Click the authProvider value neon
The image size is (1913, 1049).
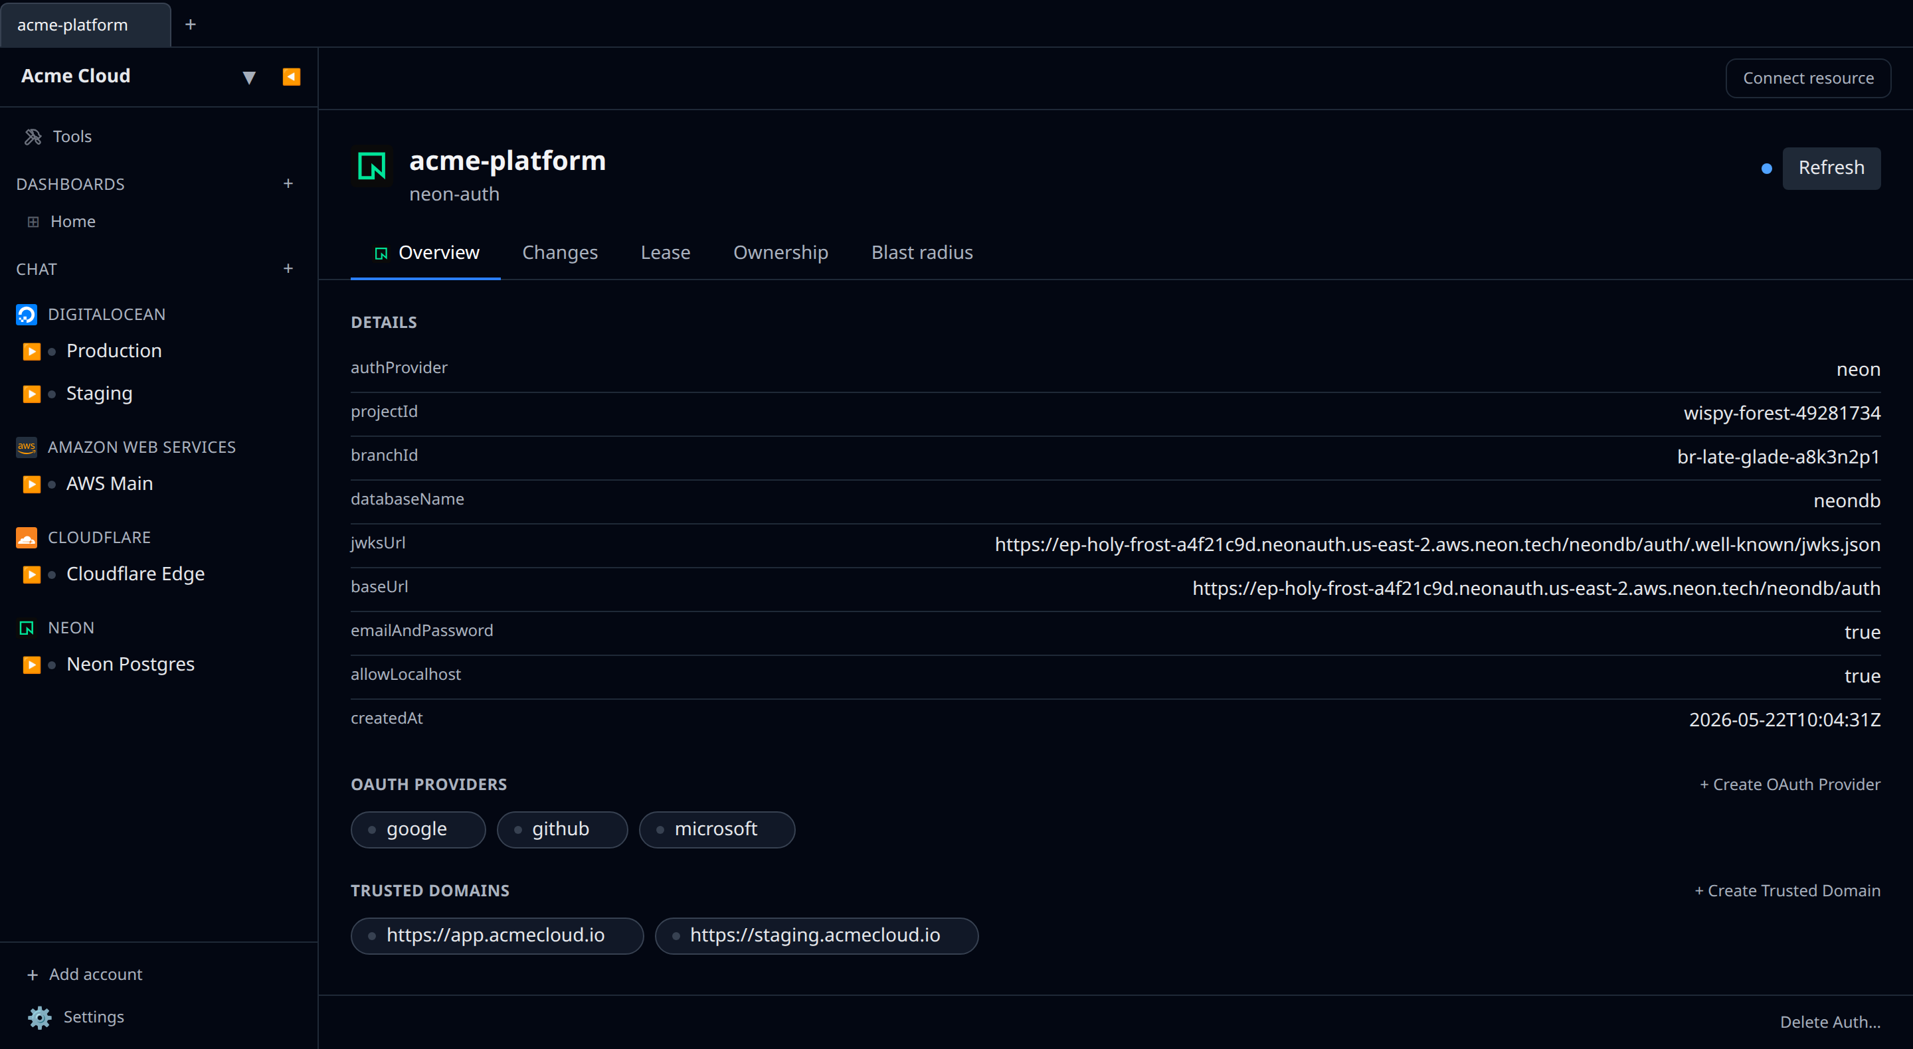tap(1858, 369)
